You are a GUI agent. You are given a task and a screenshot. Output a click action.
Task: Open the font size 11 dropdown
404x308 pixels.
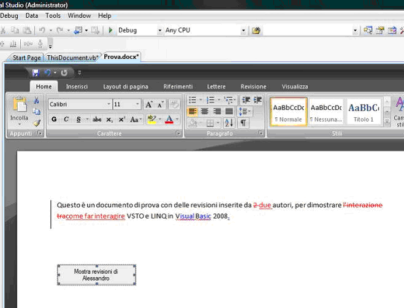(137, 104)
